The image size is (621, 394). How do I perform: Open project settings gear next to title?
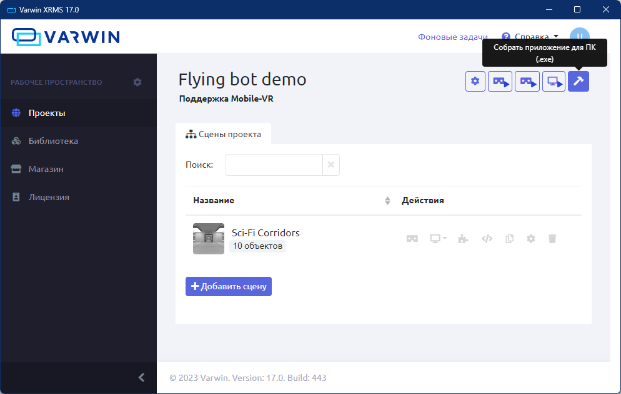(475, 82)
